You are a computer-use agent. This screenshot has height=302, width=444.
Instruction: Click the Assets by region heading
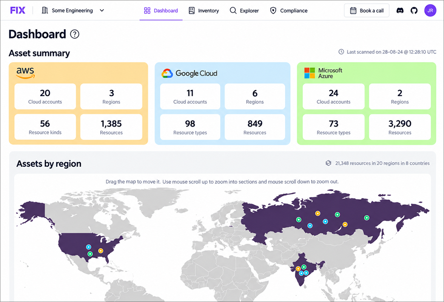coord(49,163)
